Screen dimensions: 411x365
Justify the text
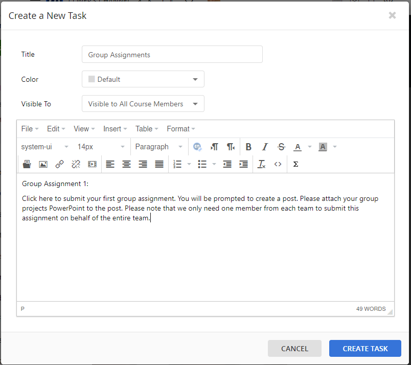(159, 164)
